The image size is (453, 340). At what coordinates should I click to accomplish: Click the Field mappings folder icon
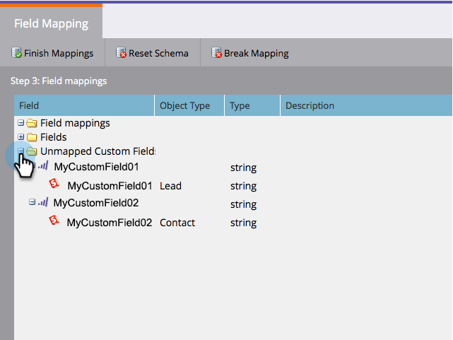(31, 124)
